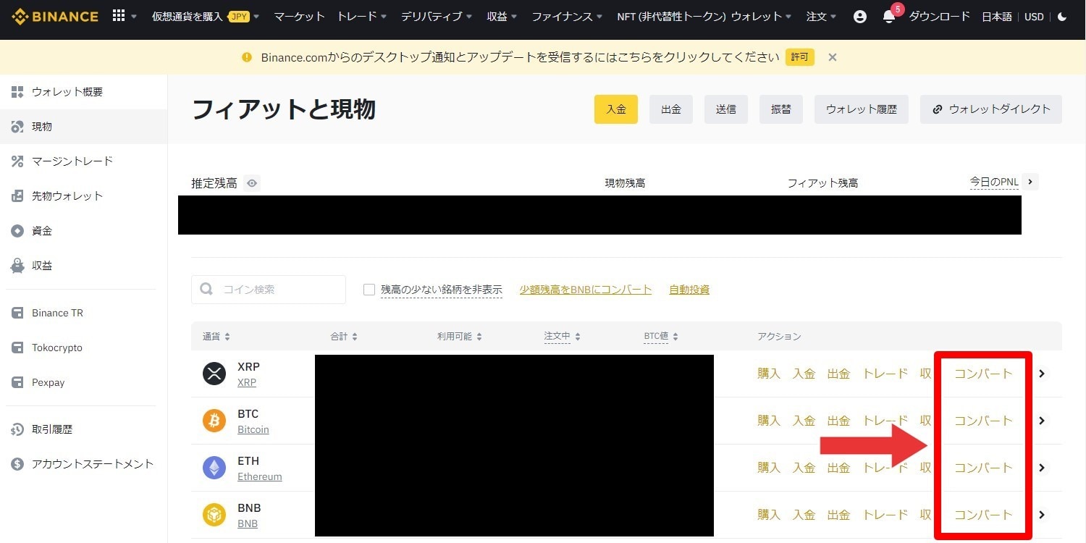Click 購入 in XRP row

(x=769, y=374)
